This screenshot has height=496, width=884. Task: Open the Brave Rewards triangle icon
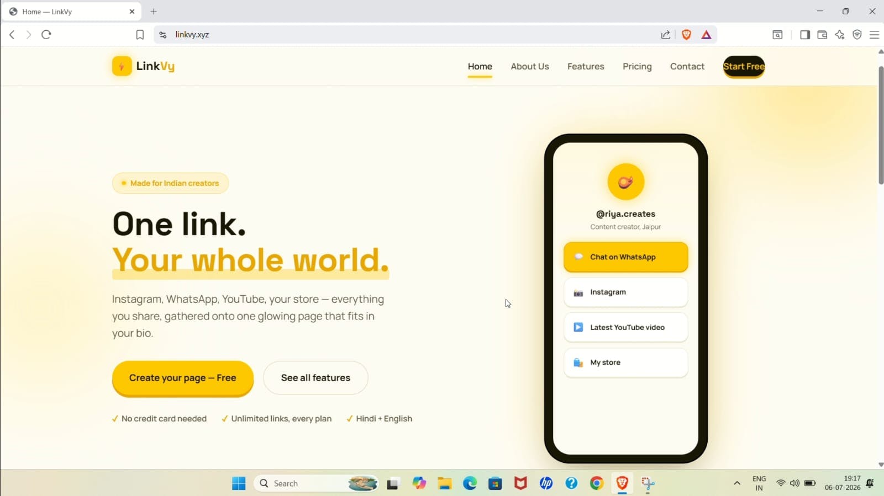(x=706, y=35)
